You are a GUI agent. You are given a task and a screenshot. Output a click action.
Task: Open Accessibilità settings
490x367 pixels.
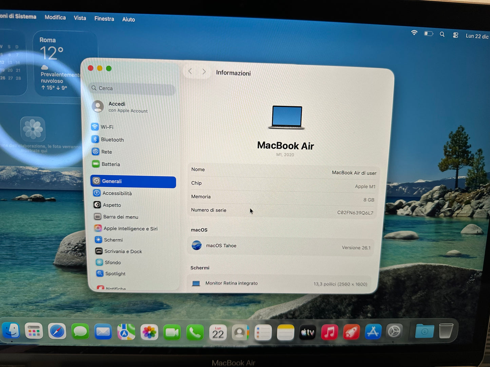coord(117,193)
